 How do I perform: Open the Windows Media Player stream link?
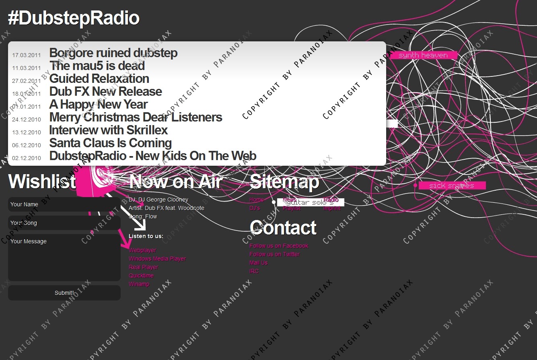(x=157, y=259)
